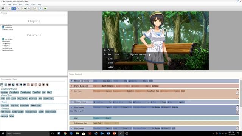Expand the Message Box Visibility command row
This screenshot has height=136, width=242.
click(71, 81)
